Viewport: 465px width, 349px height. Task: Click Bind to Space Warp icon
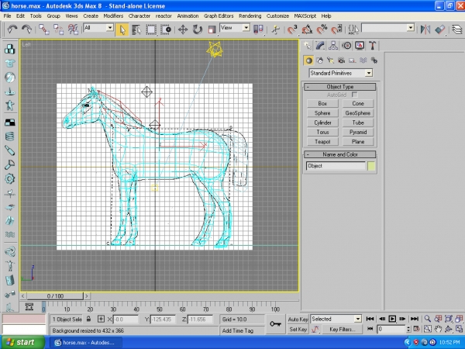[x=73, y=29]
